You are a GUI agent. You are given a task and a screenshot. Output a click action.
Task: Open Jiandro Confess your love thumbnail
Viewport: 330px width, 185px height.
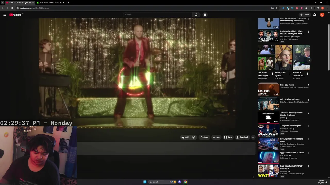tap(268, 117)
